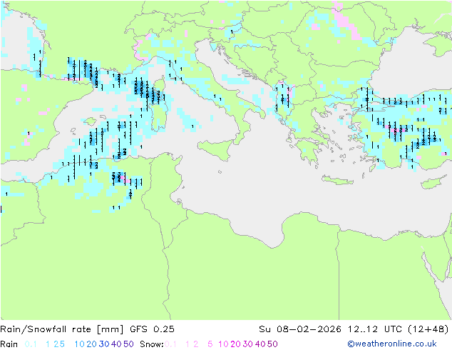452x350 pixels.
Task: Click the weatheronline.co.uk copyright link
Action: tap(392, 344)
